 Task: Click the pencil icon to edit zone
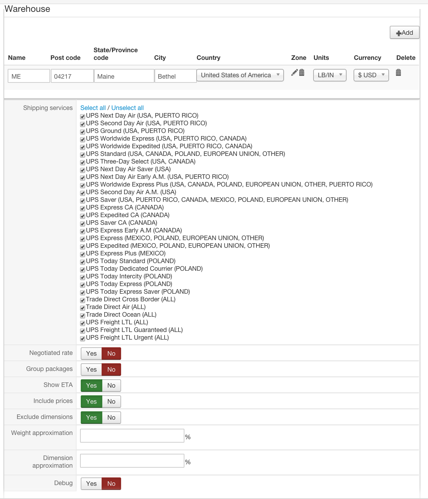click(294, 72)
